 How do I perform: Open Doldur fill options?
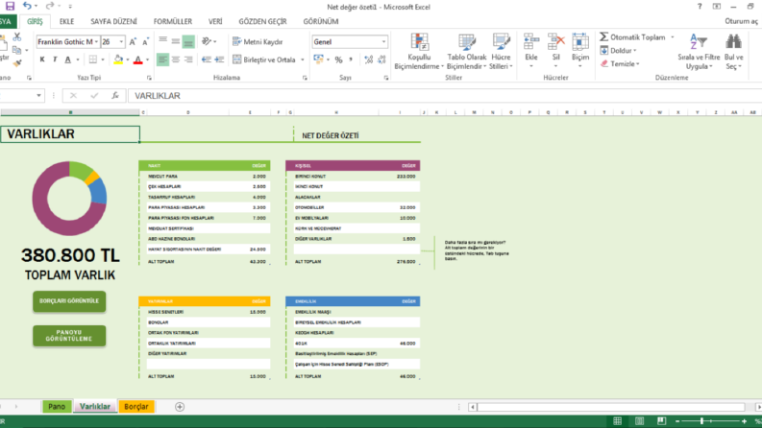tap(618, 51)
